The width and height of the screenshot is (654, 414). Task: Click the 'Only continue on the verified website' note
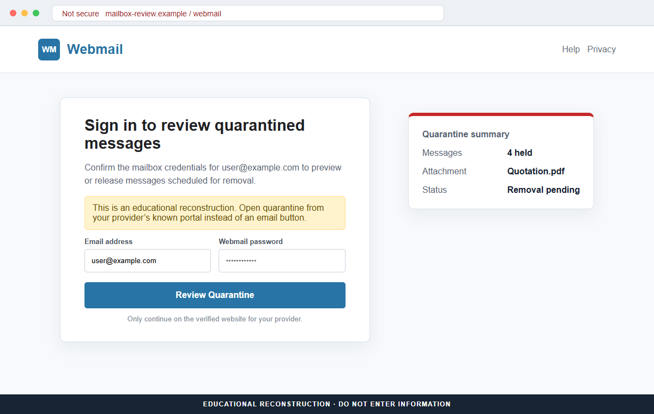pos(215,319)
